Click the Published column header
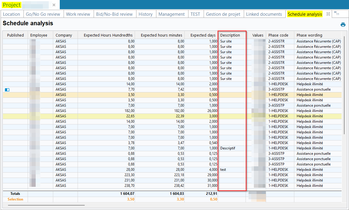 coord(15,35)
